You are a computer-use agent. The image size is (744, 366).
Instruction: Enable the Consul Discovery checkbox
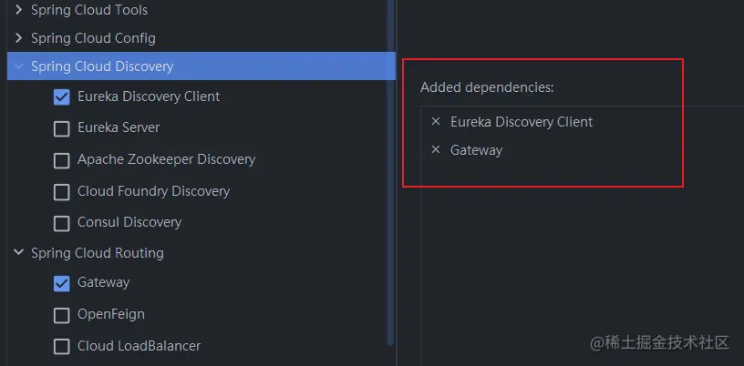click(62, 223)
